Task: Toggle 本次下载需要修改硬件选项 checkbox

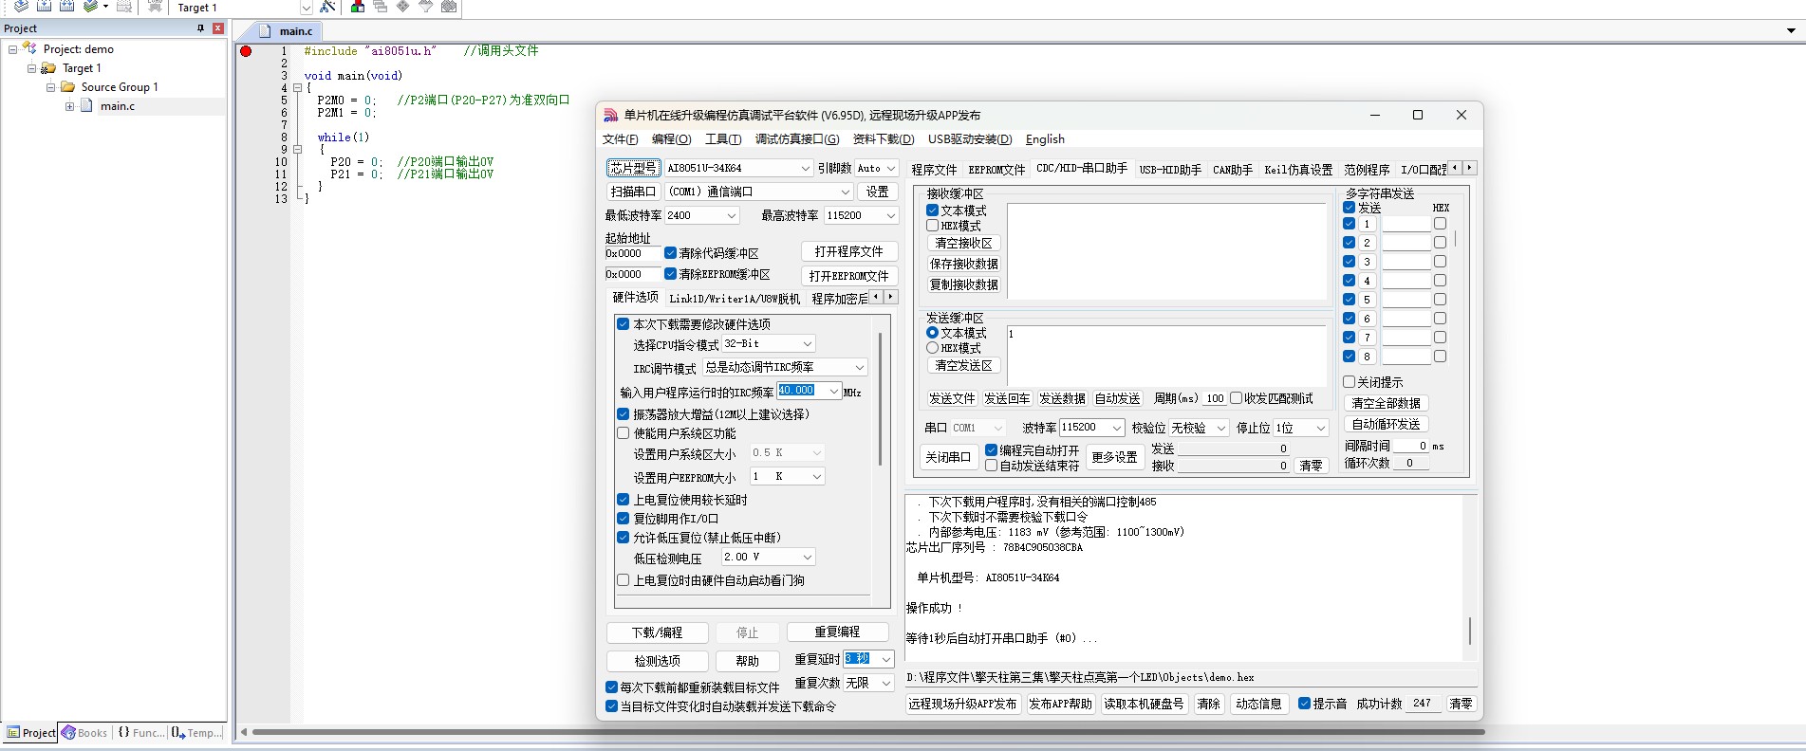Action: [x=624, y=324]
